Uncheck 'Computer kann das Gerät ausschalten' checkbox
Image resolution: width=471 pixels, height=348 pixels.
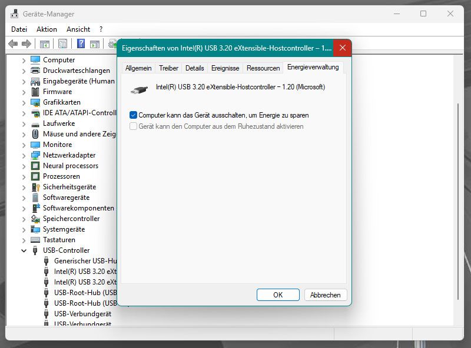pos(133,115)
